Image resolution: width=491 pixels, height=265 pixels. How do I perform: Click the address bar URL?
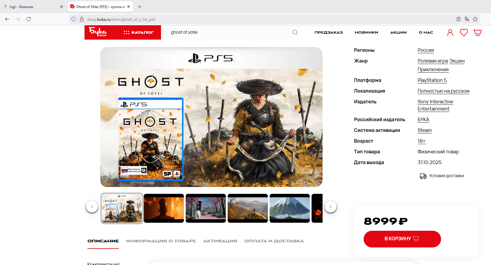pyautogui.click(x=121, y=19)
